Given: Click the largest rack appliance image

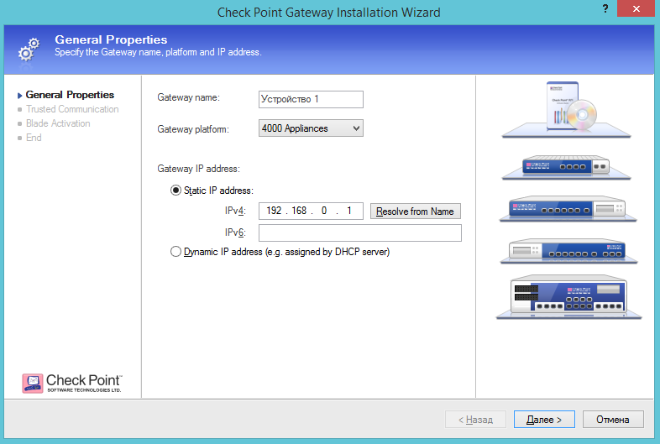Looking at the screenshot, I should coord(568,297).
